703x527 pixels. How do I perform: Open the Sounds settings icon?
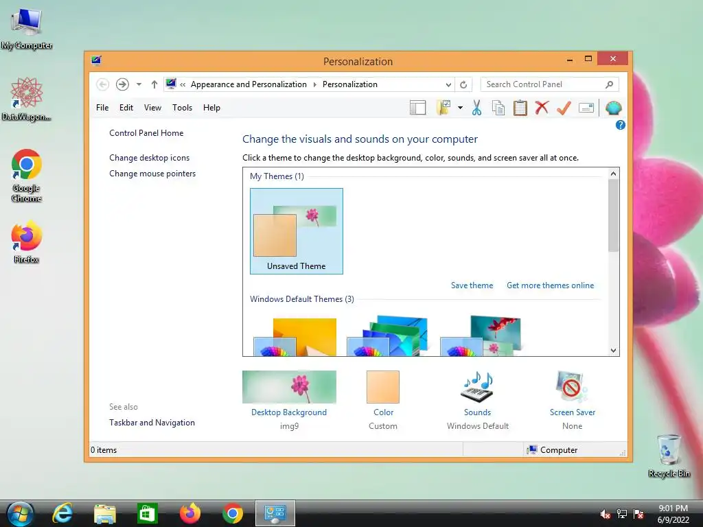pyautogui.click(x=478, y=387)
